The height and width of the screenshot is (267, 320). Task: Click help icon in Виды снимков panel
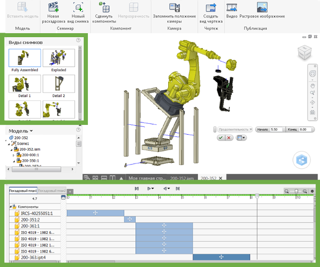[78, 40]
